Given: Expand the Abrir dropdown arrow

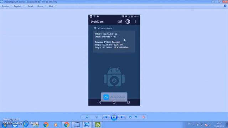Looking at the screenshot, I should pos(56,6).
